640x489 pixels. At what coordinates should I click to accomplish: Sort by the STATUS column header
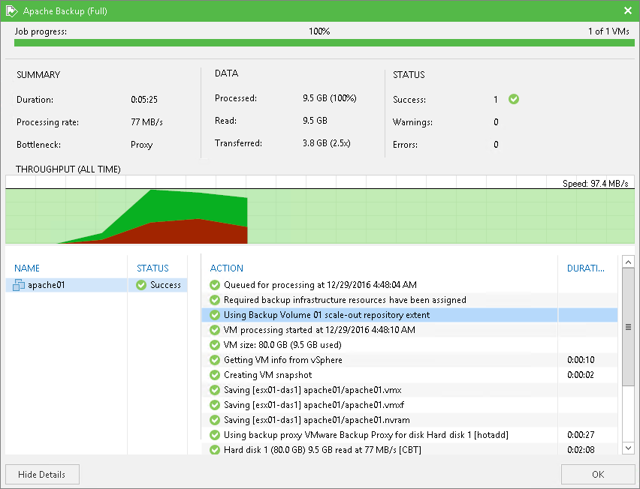152,268
